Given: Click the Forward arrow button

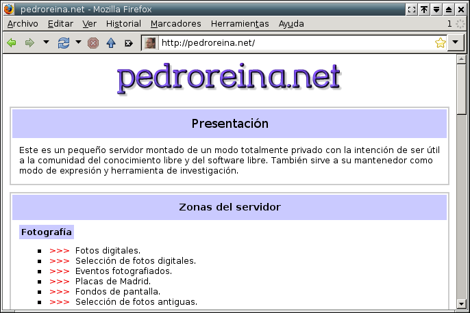Looking at the screenshot, I should (29, 43).
